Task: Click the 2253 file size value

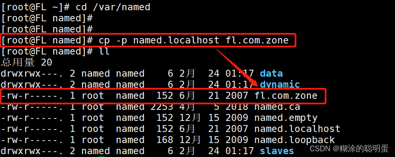Action: click(x=162, y=107)
